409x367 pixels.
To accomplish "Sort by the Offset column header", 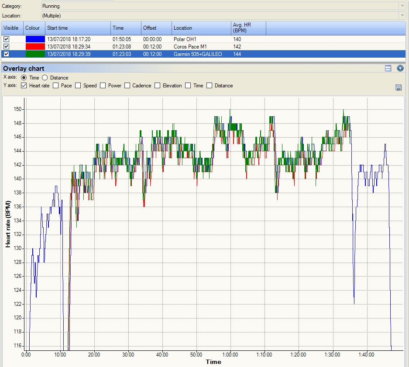I will [x=157, y=28].
